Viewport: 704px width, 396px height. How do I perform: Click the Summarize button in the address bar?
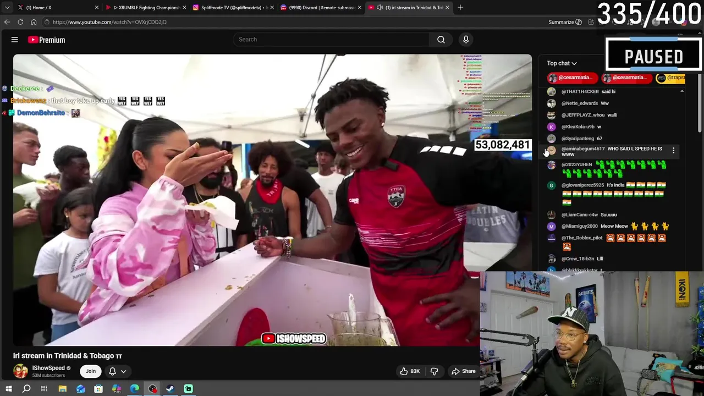(x=565, y=22)
